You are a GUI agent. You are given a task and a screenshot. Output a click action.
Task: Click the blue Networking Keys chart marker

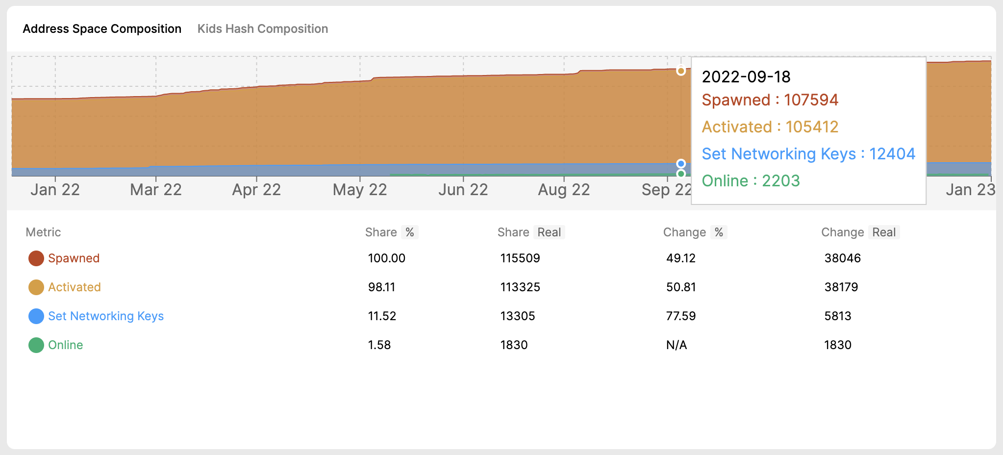[681, 164]
